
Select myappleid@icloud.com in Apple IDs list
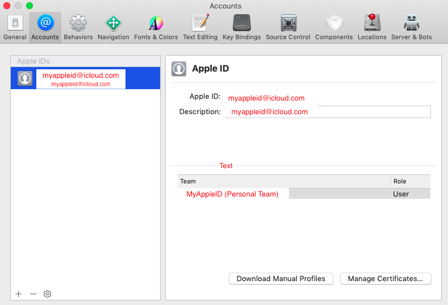click(x=85, y=78)
